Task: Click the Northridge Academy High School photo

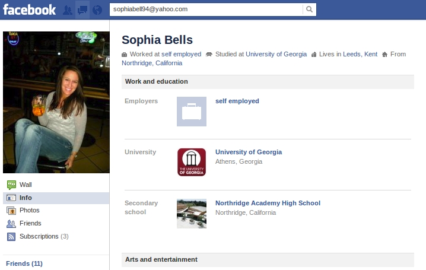Action: pos(192,214)
